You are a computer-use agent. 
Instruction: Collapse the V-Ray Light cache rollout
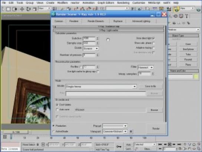[x=109, y=30]
